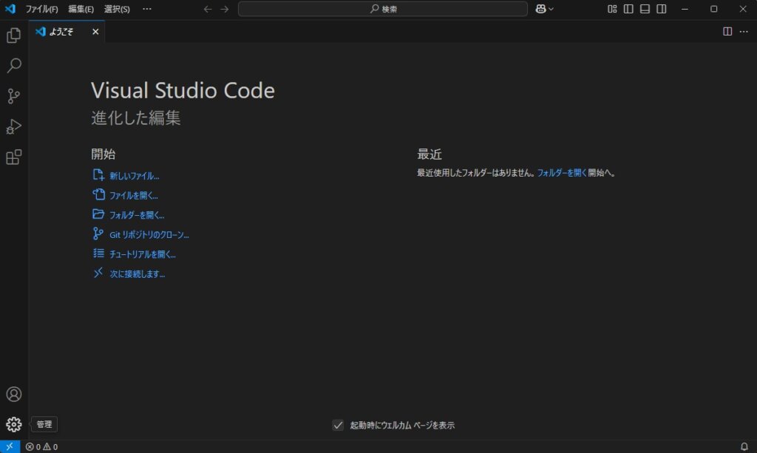Click the VS Code logo in title bar
Image resolution: width=757 pixels, height=453 pixels.
click(x=10, y=9)
